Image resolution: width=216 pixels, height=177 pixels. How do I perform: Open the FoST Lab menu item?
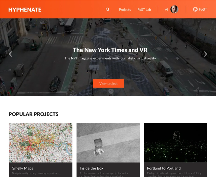[144, 10]
